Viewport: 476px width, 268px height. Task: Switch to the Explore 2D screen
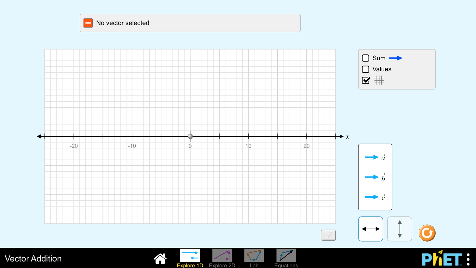[x=222, y=256]
